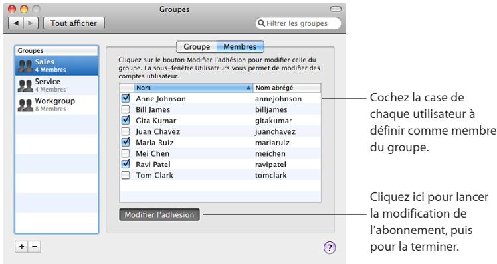The width and height of the screenshot is (497, 264).
Task: Select the Workgroup group name
Action: [55, 101]
